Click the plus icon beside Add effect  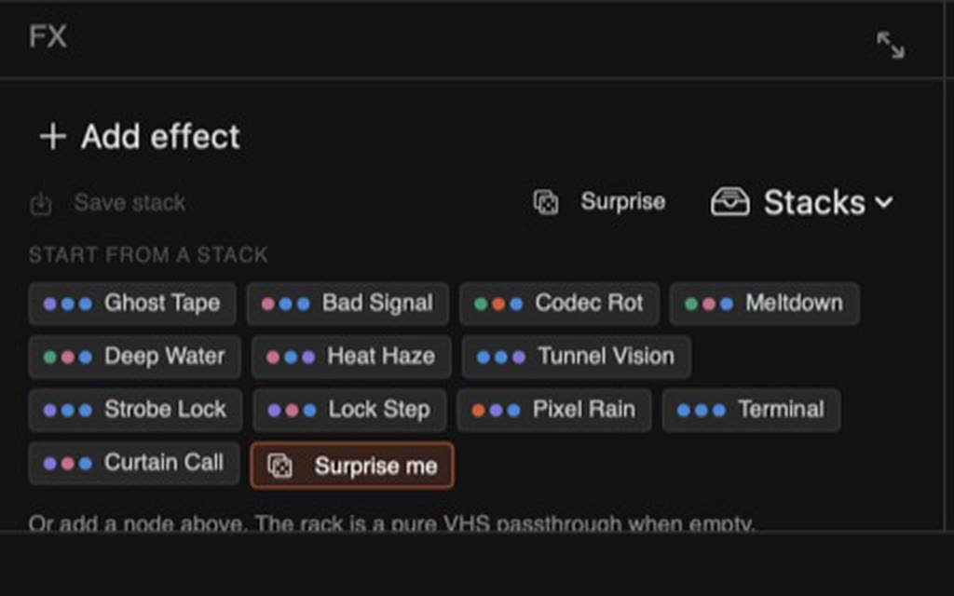point(53,136)
